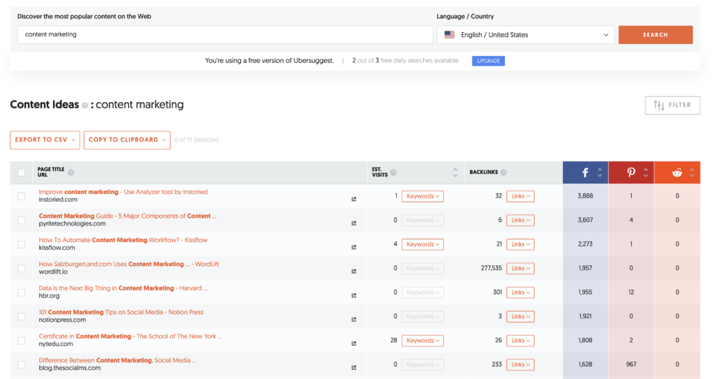Check the kissflow.com row checkbox
This screenshot has width=715, height=379.
[22, 244]
